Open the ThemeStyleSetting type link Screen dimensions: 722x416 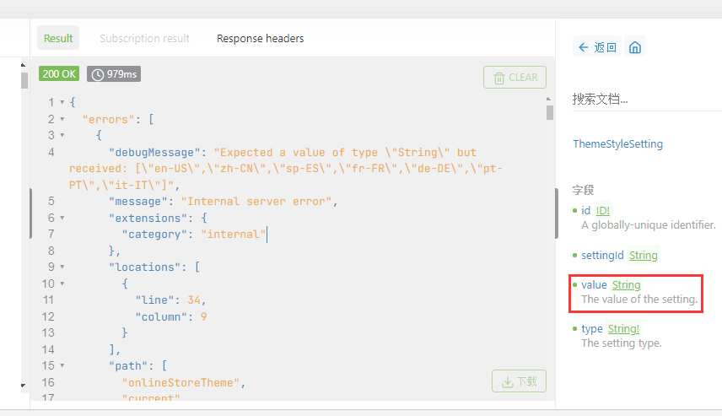tap(617, 144)
